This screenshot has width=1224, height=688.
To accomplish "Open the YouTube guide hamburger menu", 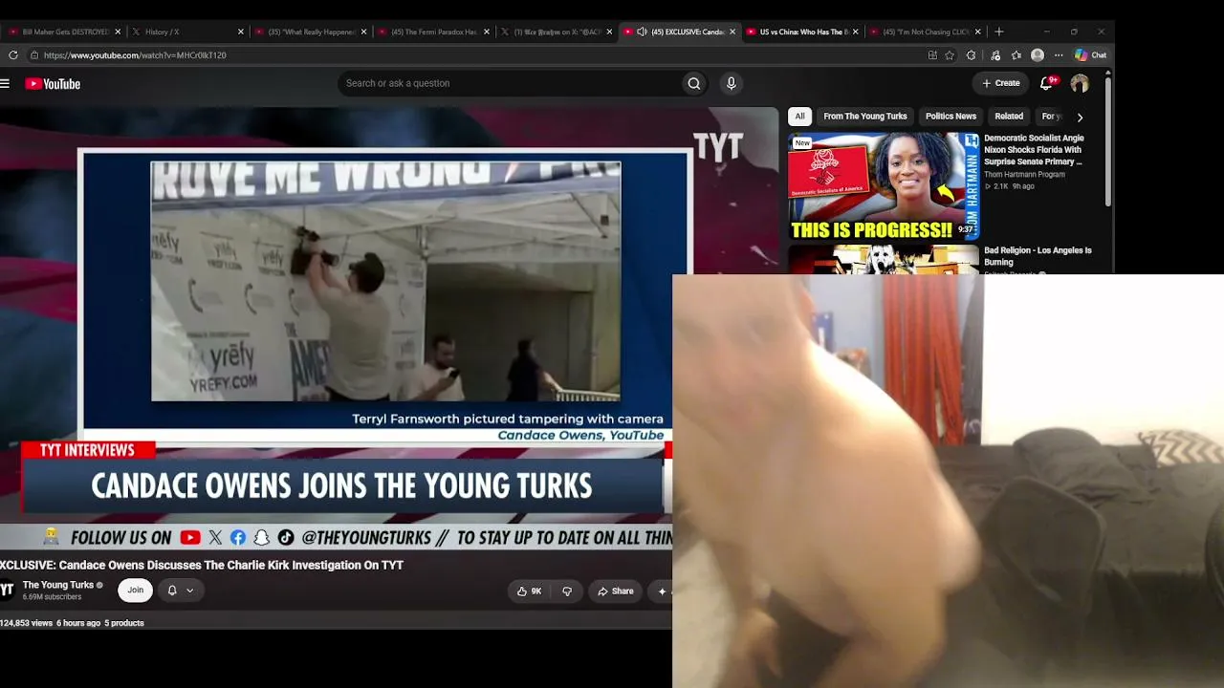I will coord(5,84).
